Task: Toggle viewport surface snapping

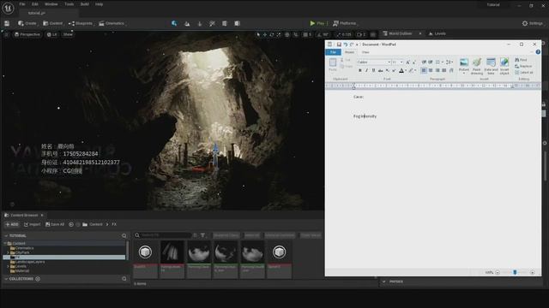Action: [x=296, y=34]
